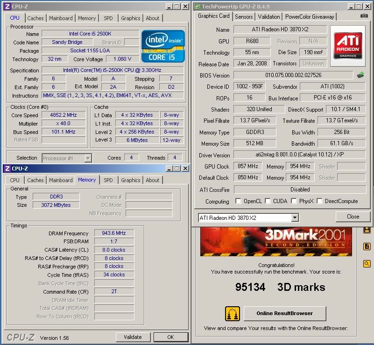Click the Bus Speed value 101.1 MHz
Screen dimensions: 374x345
click(x=64, y=132)
